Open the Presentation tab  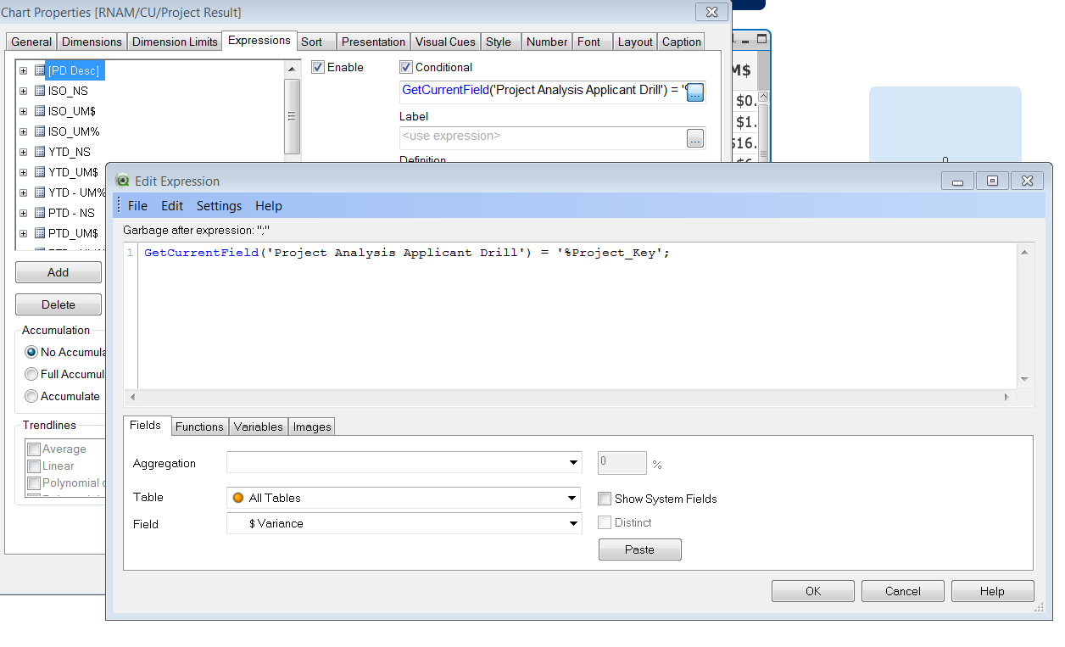point(374,42)
